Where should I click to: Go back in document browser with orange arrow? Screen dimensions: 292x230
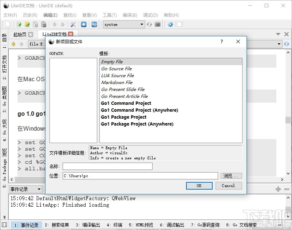click(x=13, y=44)
